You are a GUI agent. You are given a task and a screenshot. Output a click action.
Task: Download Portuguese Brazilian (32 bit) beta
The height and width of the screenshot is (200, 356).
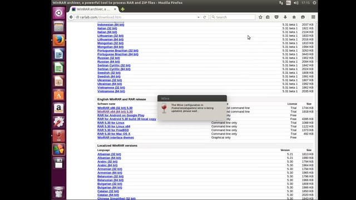pos(118,51)
